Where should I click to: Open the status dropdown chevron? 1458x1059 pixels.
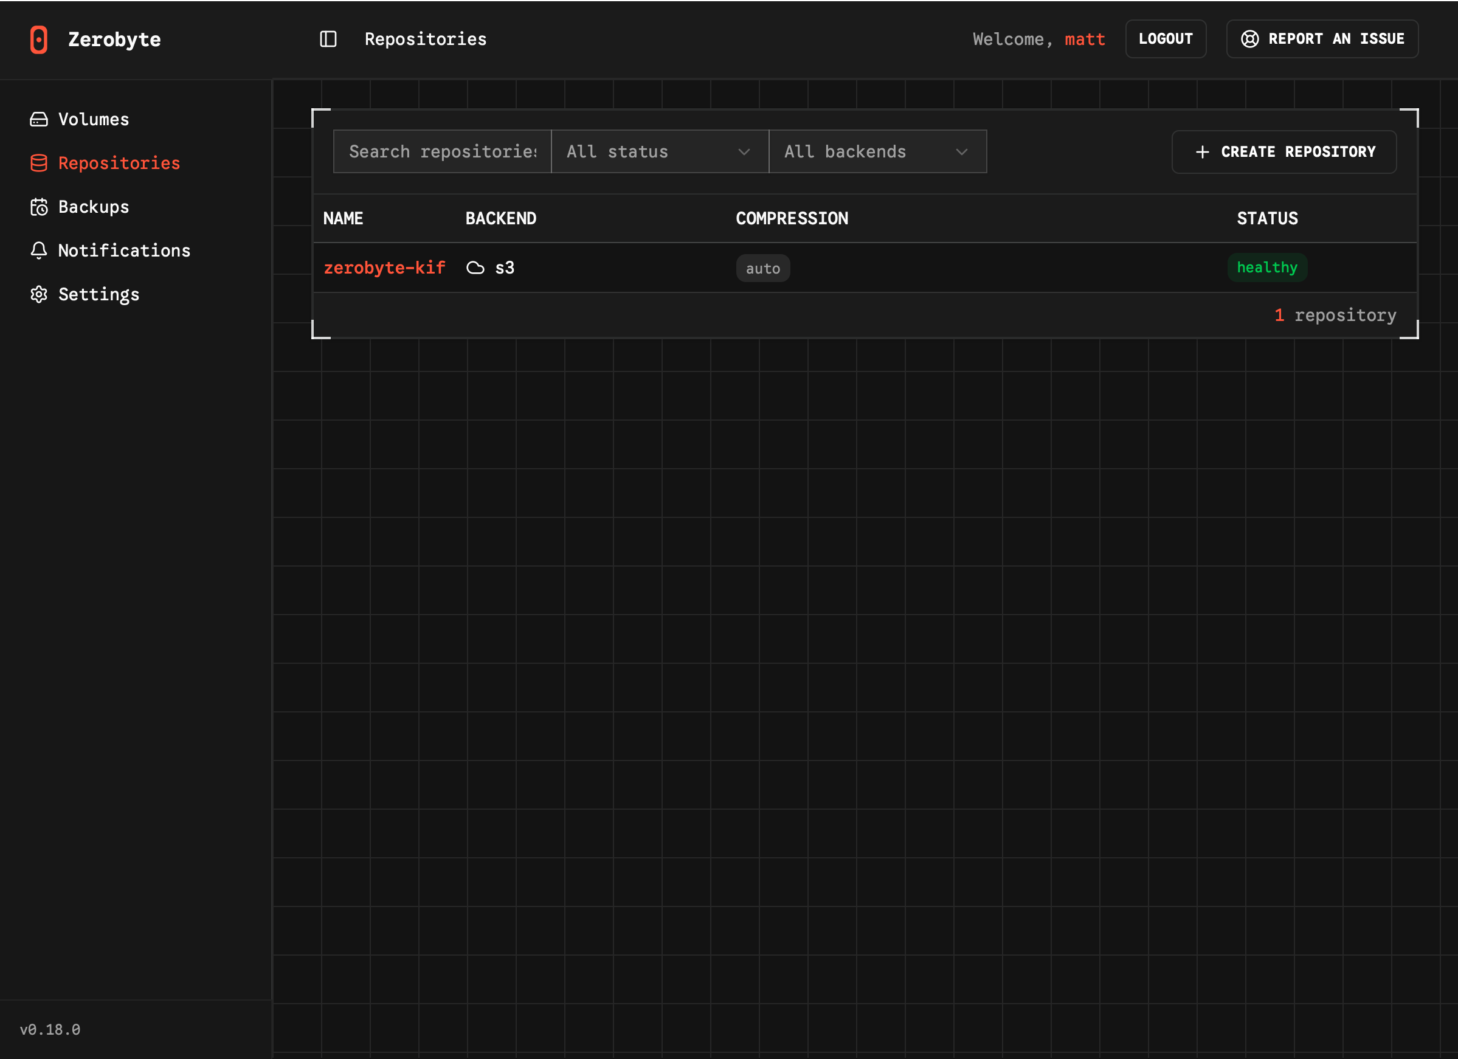tap(744, 153)
